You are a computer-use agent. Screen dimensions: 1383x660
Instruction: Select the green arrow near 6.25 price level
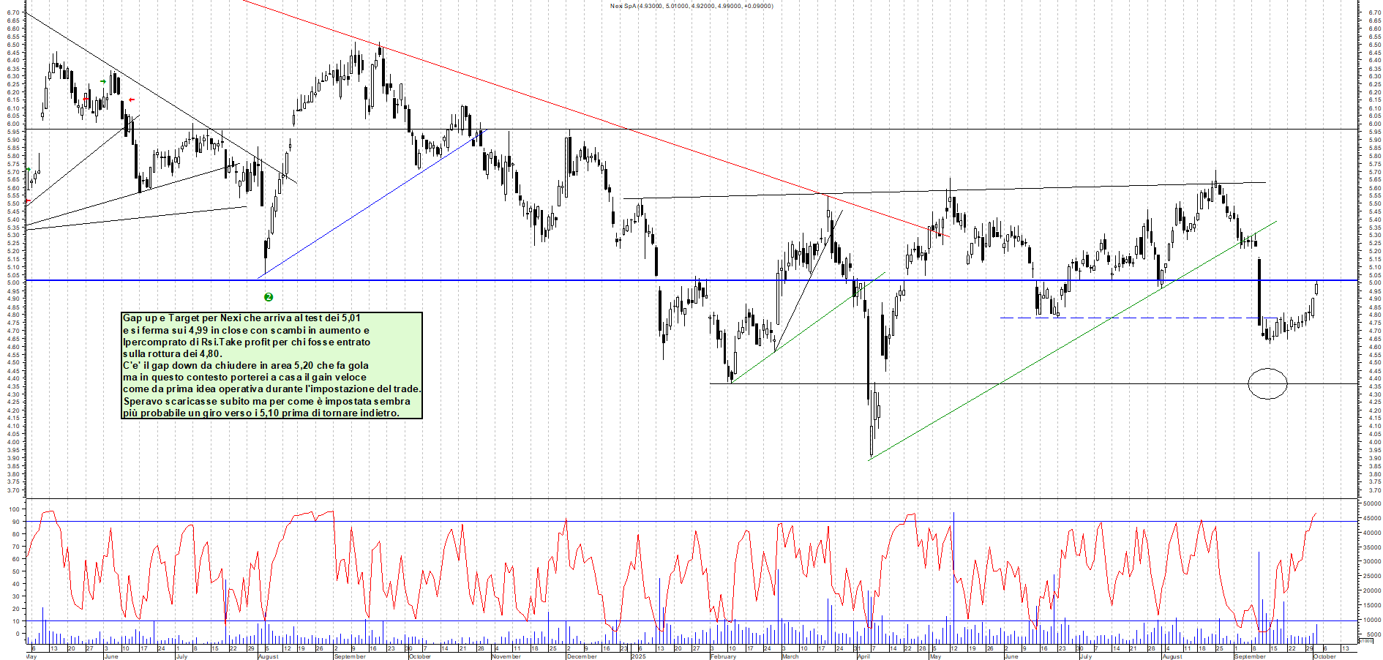(x=103, y=81)
